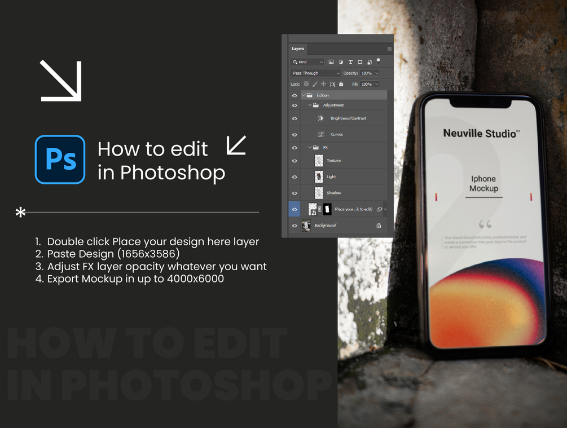Filter for shape layers icon
The image size is (567, 428).
360,62
